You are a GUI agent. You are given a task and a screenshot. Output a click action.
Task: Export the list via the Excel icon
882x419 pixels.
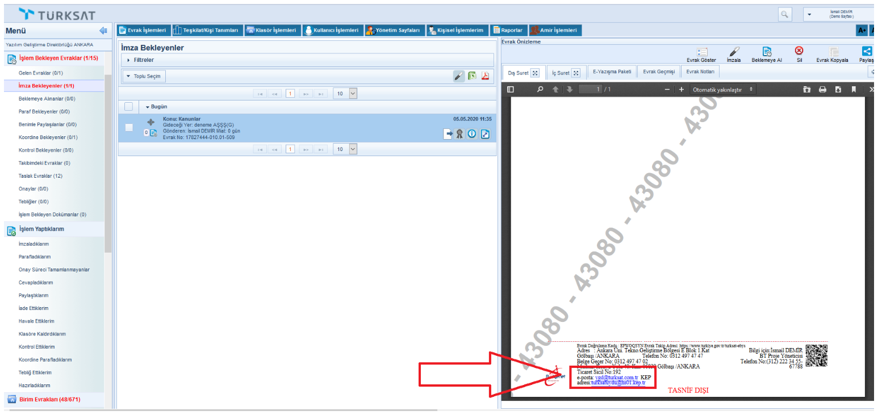(472, 76)
